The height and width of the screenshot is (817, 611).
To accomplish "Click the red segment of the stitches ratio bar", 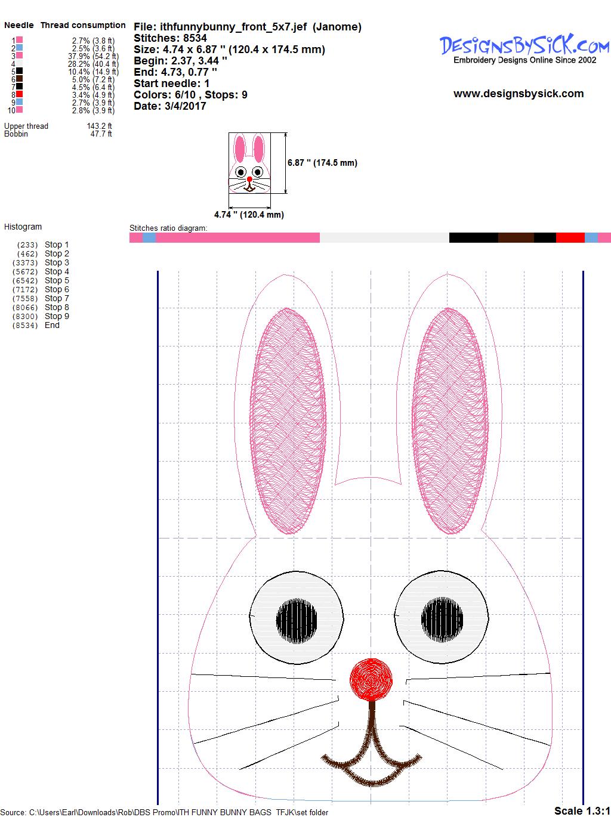I will click(x=570, y=238).
